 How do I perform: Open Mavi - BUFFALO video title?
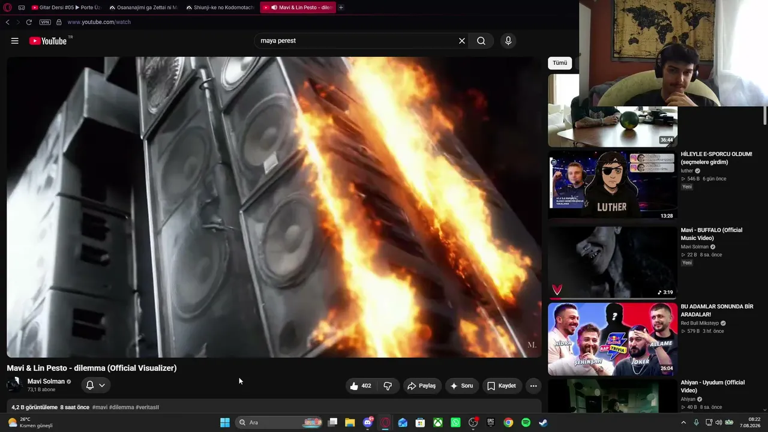pyautogui.click(x=712, y=234)
